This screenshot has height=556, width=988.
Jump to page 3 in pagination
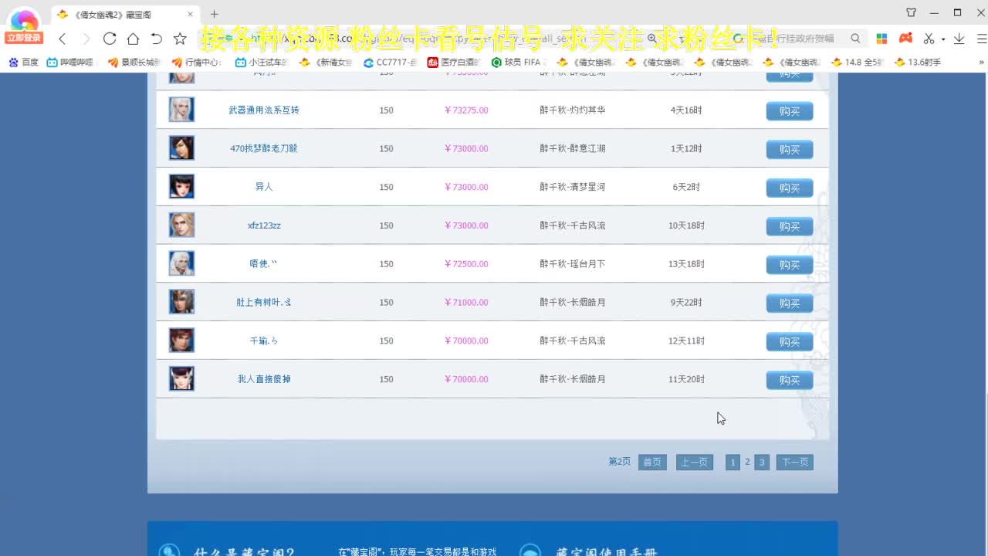coord(762,462)
